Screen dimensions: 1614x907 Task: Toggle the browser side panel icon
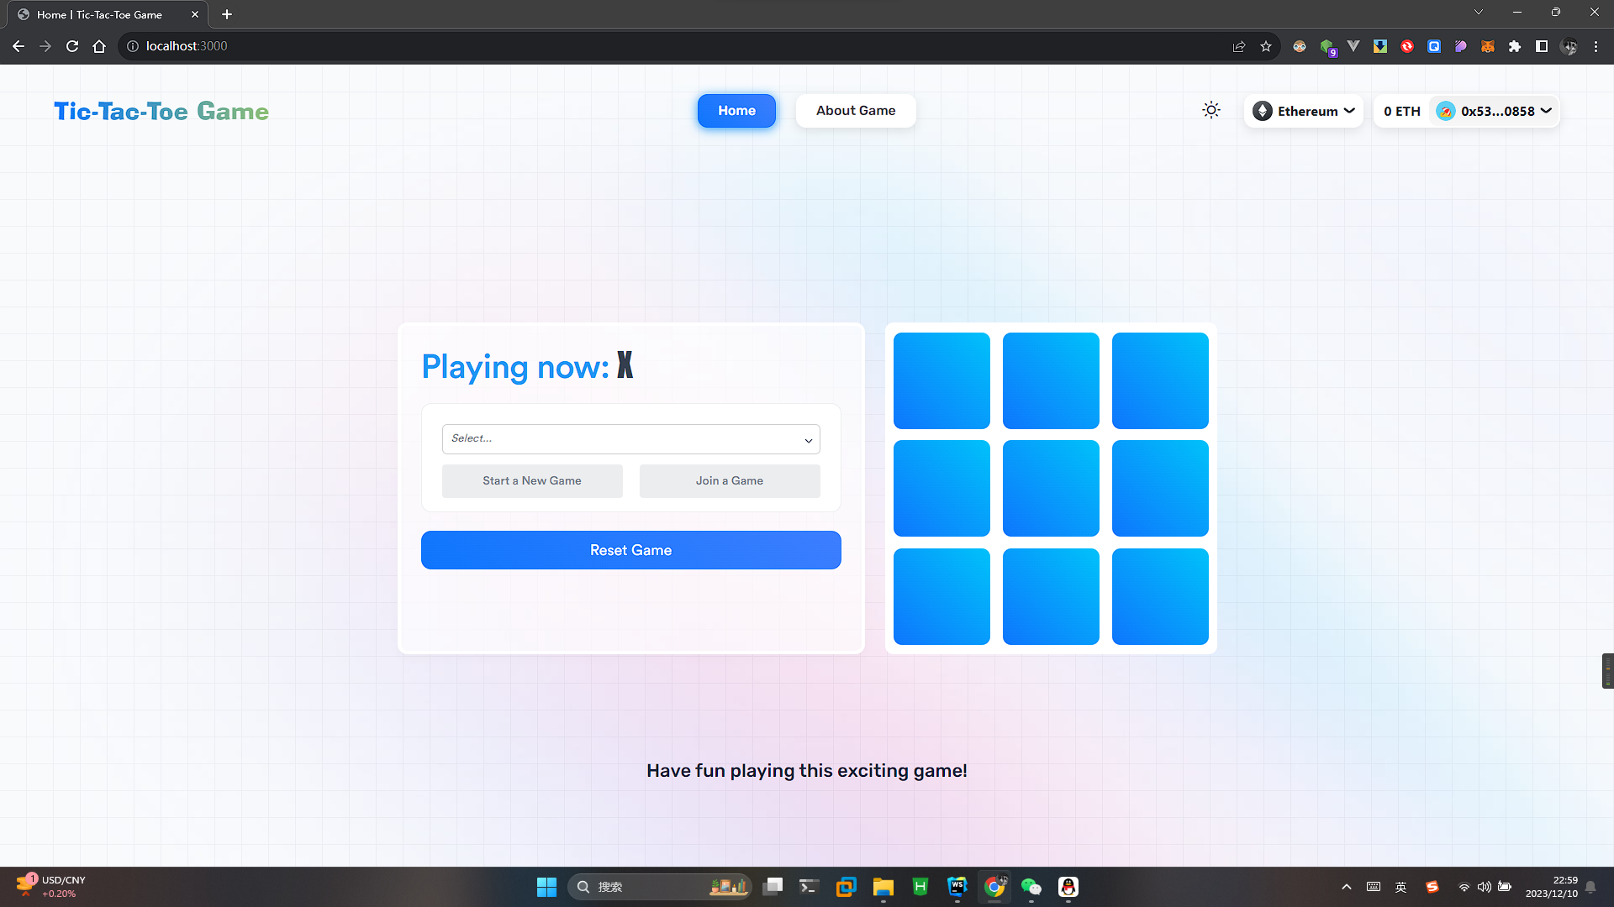1542,46
